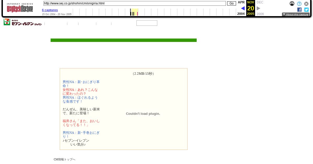
Task: Open the user account icon
Action: 292,4
